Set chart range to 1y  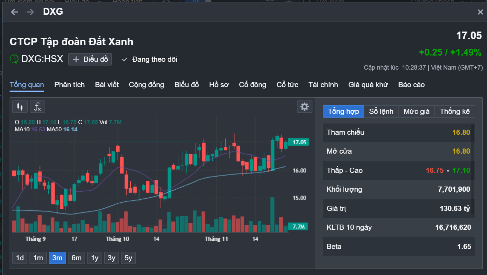[95, 258]
